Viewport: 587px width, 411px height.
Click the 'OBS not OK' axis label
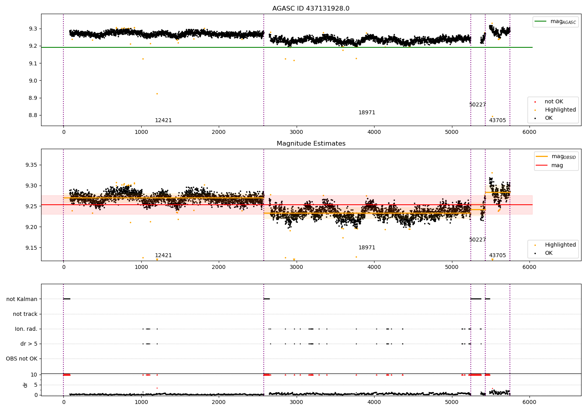pyautogui.click(x=22, y=359)
